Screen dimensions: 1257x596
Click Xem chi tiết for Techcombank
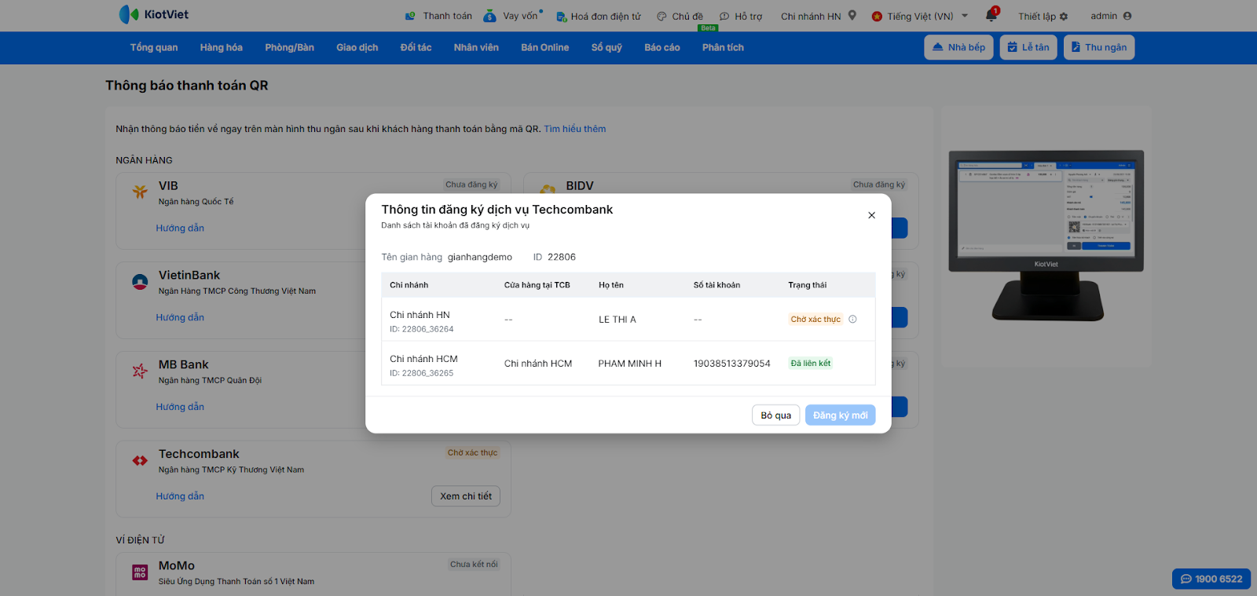click(x=466, y=496)
